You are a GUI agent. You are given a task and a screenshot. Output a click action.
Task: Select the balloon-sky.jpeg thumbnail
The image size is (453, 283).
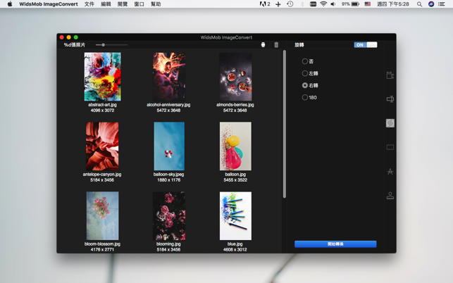point(169,146)
